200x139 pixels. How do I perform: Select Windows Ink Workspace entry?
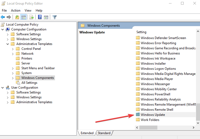pyautogui.click(x=158, y=58)
